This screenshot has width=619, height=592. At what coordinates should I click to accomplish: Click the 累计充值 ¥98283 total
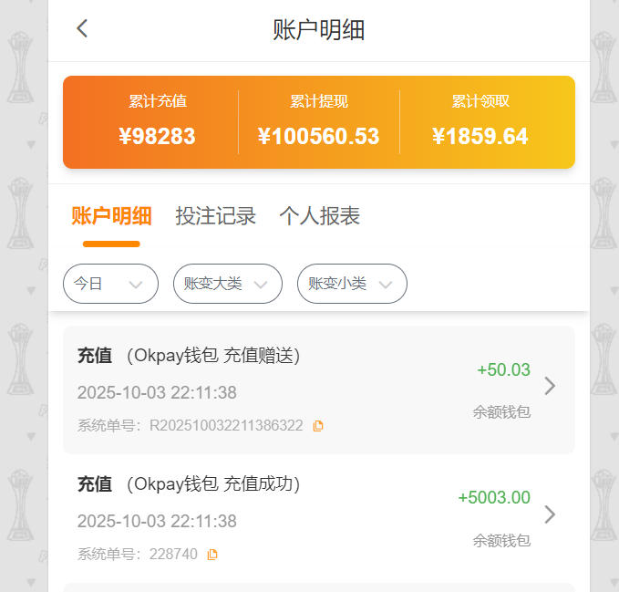[x=157, y=136]
